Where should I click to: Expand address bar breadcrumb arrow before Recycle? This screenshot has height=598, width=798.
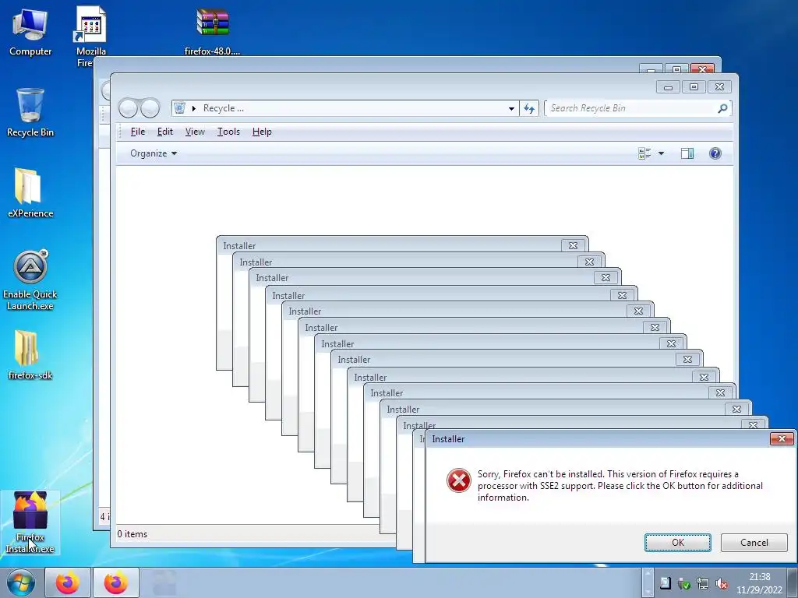[x=194, y=108]
